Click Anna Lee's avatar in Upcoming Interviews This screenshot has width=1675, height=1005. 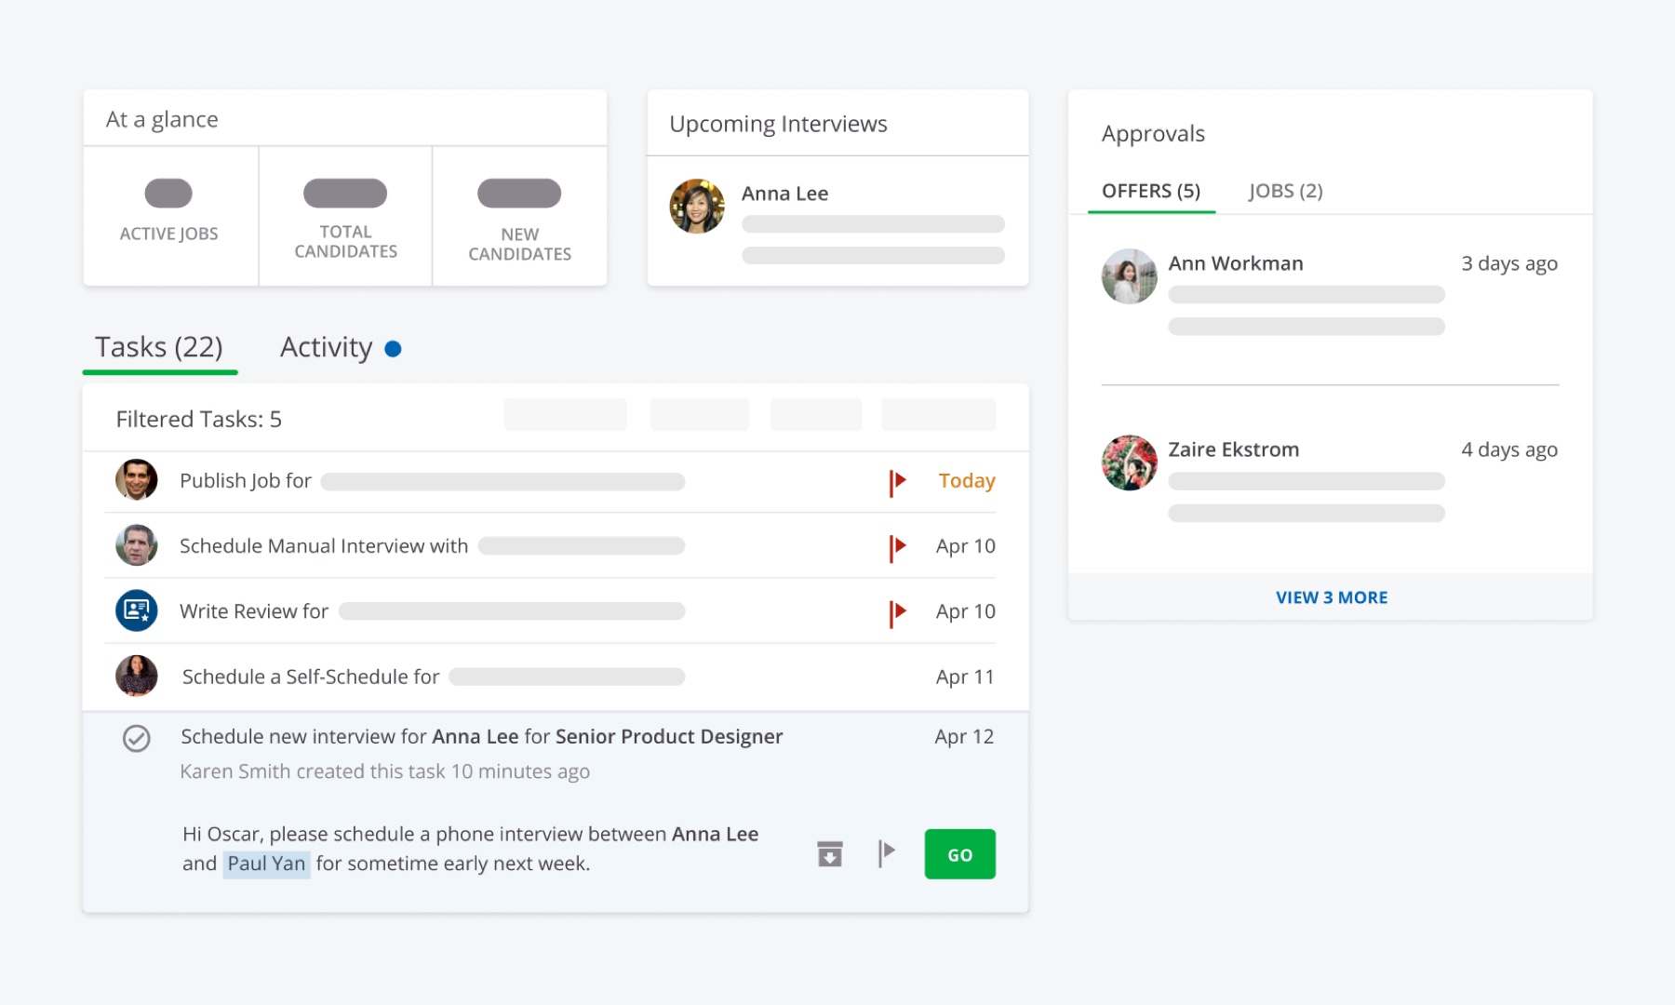pyautogui.click(x=697, y=207)
